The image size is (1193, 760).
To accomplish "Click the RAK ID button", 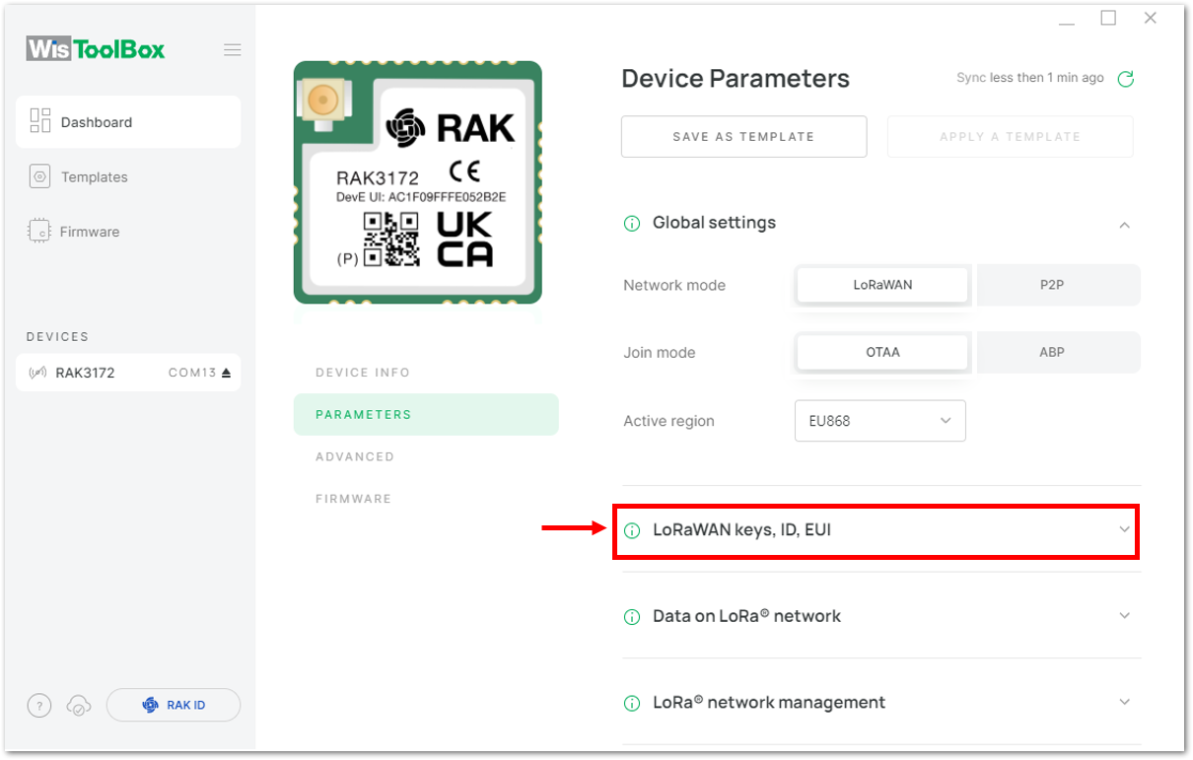I will click(174, 705).
